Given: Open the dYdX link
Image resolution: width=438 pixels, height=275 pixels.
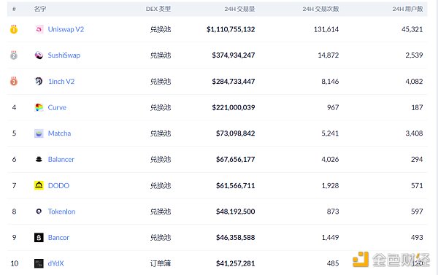Looking at the screenshot, I should coord(56,263).
